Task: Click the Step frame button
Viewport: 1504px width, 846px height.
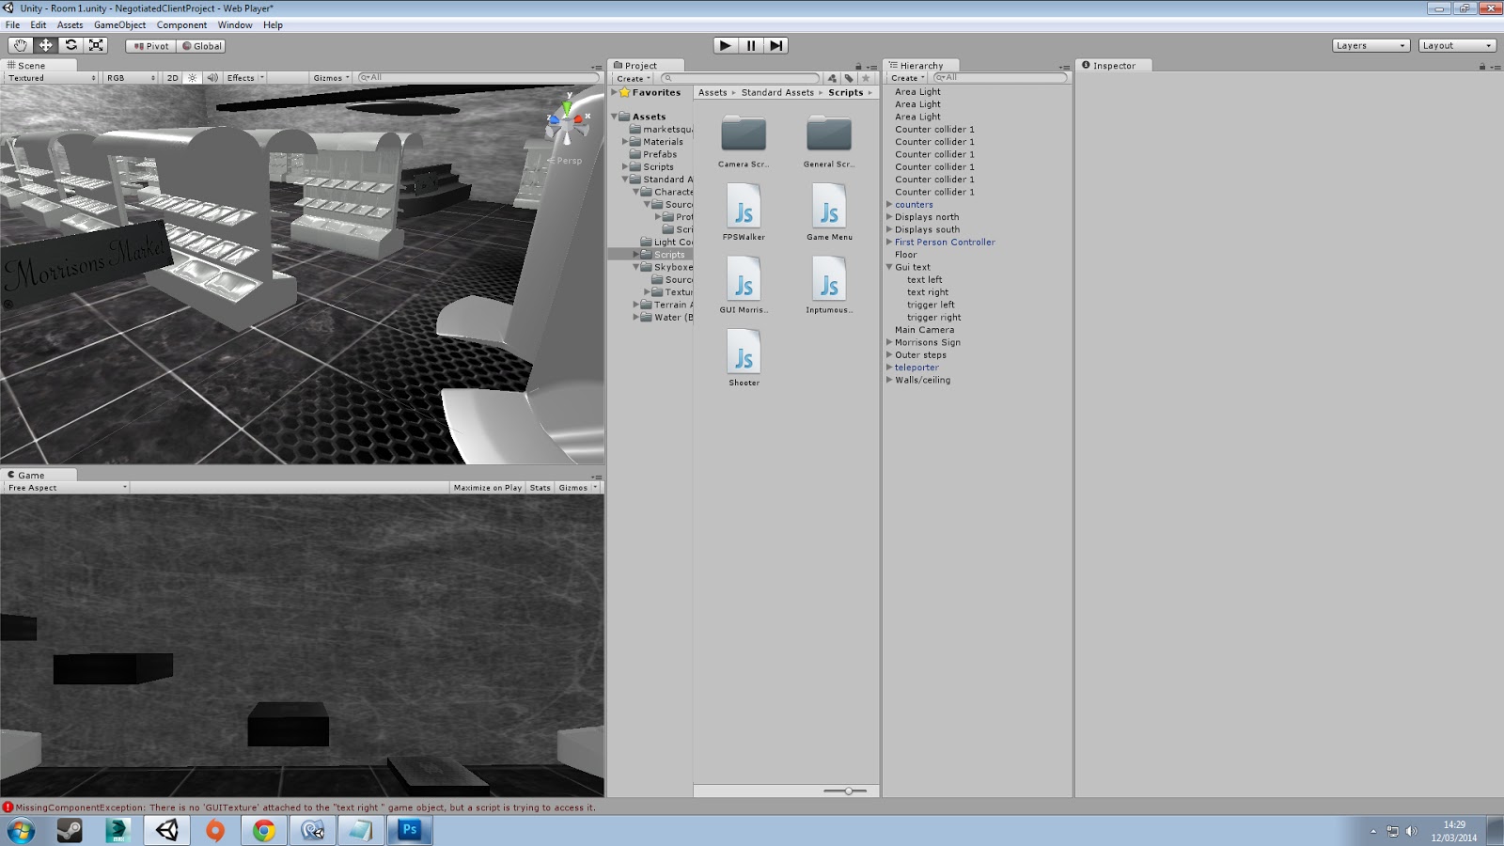Action: 775,45
